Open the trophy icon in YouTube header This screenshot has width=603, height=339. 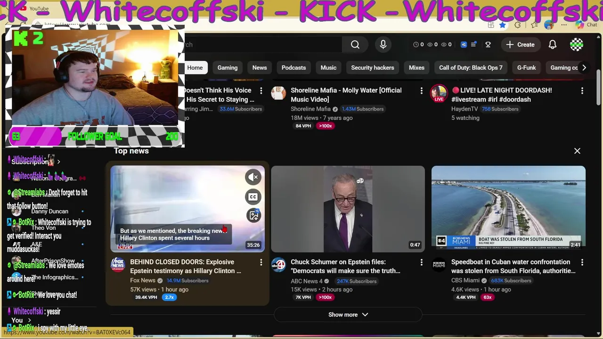pyautogui.click(x=488, y=45)
